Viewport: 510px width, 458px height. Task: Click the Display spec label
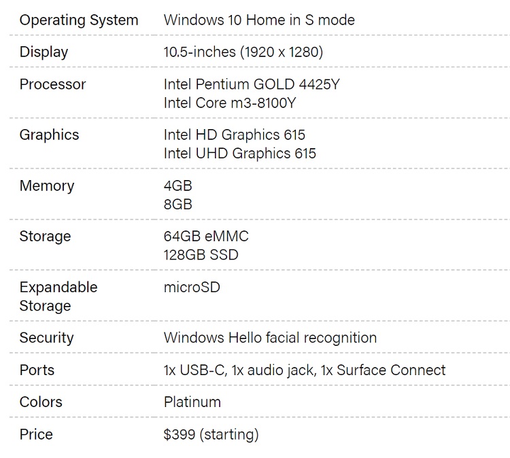click(44, 52)
